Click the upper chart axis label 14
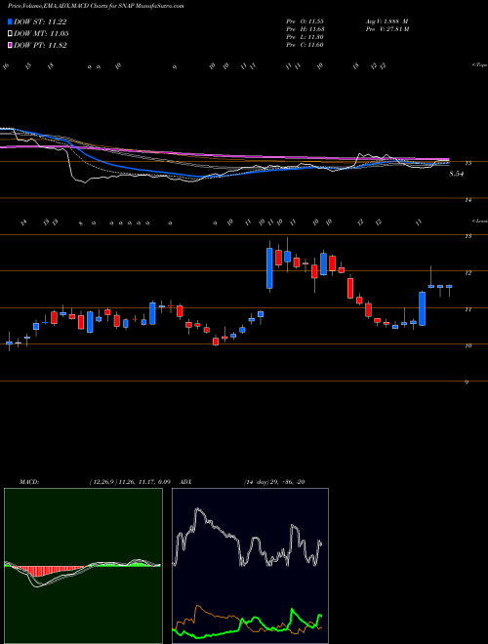 pos(468,200)
